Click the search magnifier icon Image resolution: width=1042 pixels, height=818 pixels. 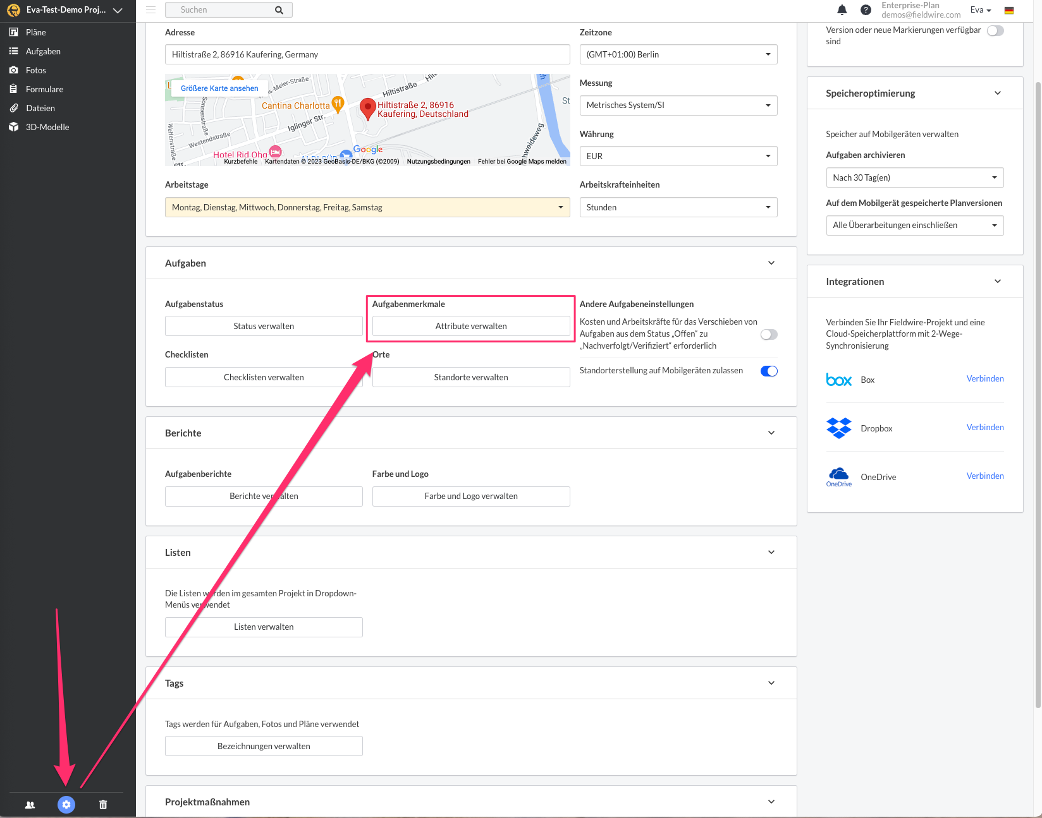pos(279,10)
